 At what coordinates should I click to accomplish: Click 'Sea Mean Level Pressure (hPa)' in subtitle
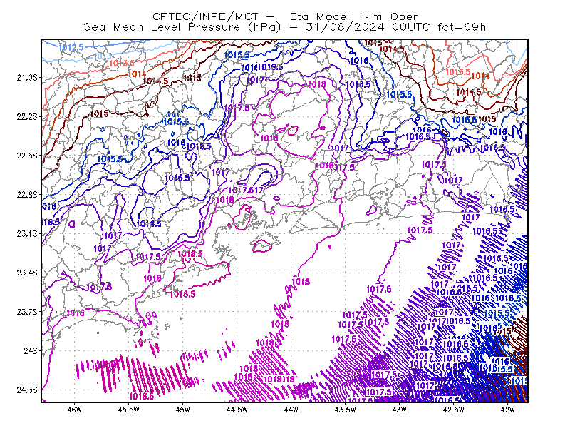pos(182,27)
